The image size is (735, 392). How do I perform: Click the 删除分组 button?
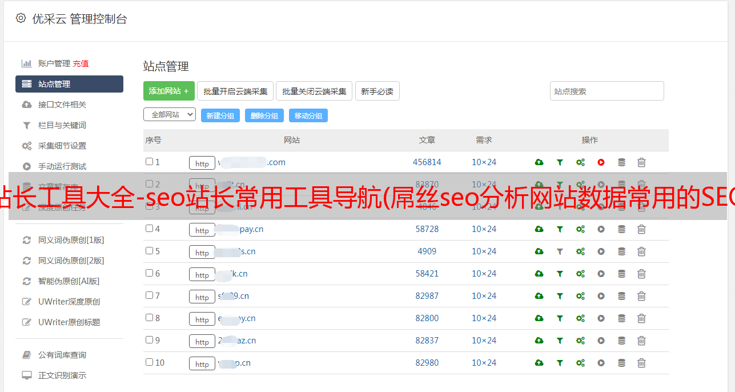264,115
